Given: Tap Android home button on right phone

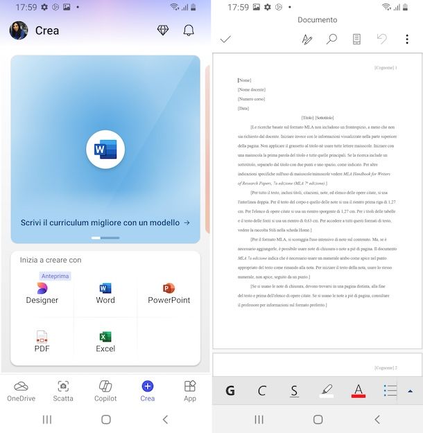Looking at the screenshot, I should (318, 419).
